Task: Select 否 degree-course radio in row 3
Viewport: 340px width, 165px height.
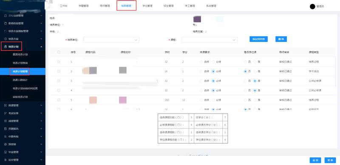Action: 246,81
